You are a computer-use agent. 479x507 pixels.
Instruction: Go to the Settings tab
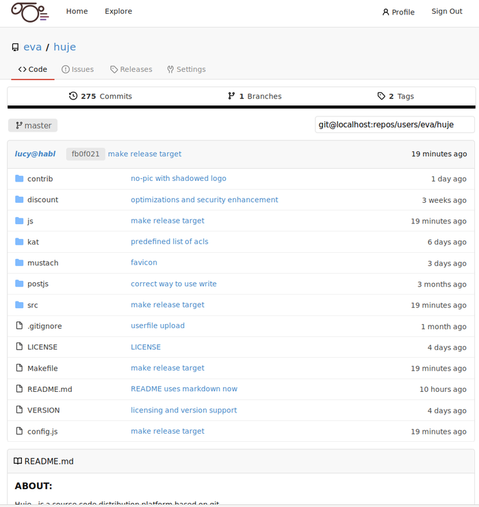pyautogui.click(x=186, y=69)
